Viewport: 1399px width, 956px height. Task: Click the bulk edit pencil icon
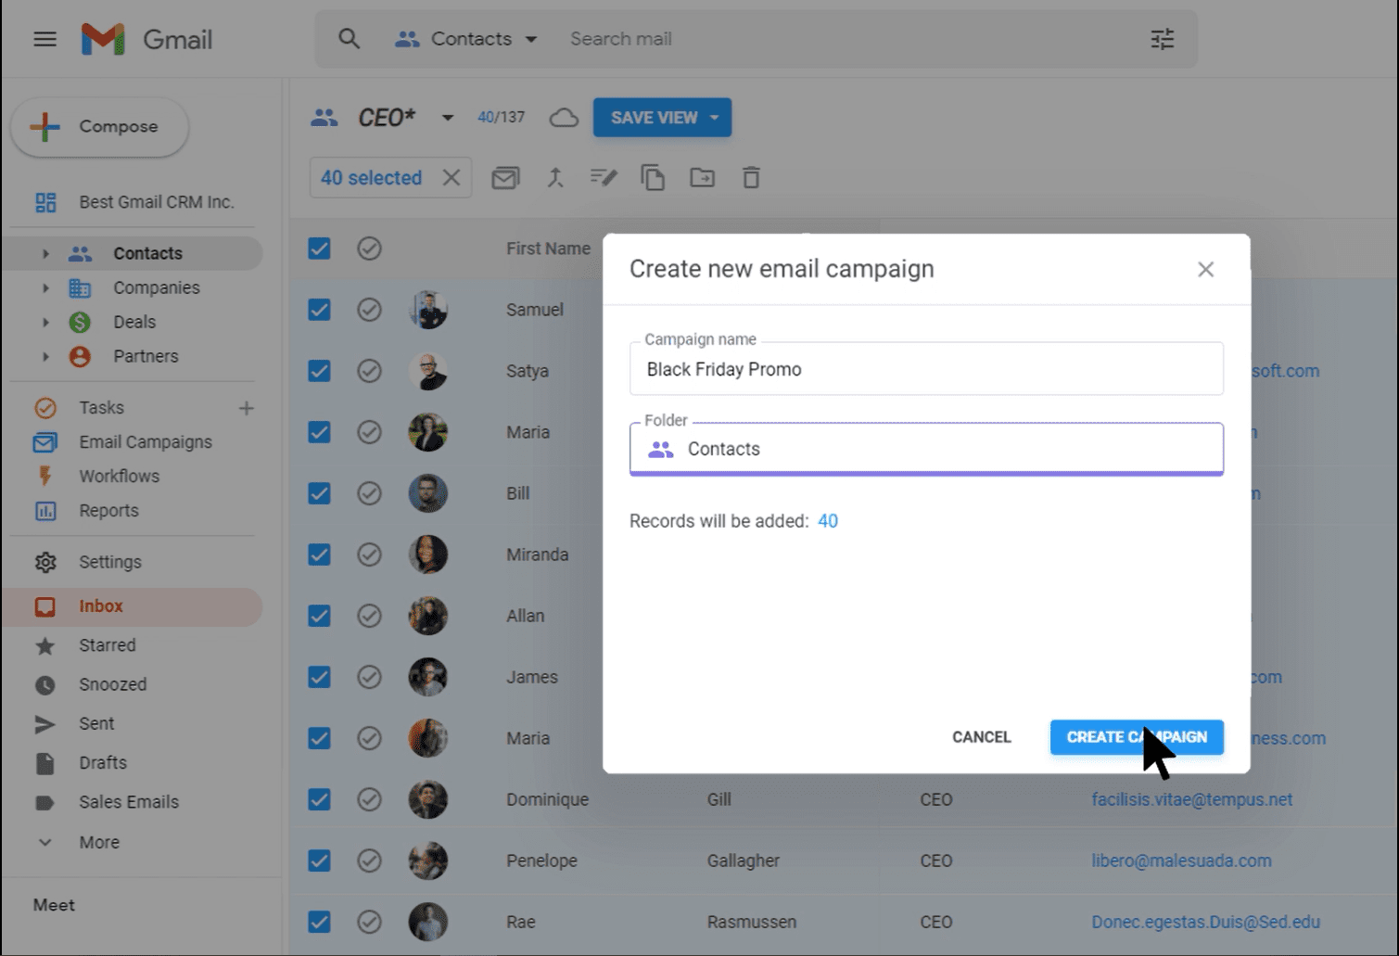coord(604,177)
